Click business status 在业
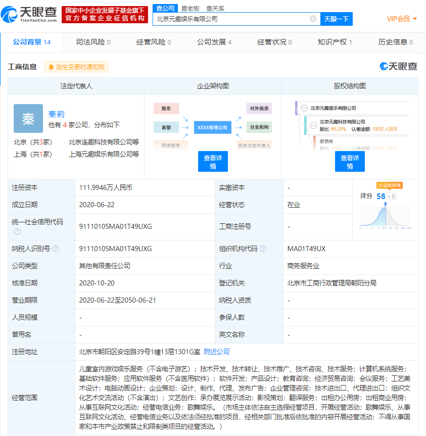Image resolution: width=426 pixels, height=436 pixels. 294,205
